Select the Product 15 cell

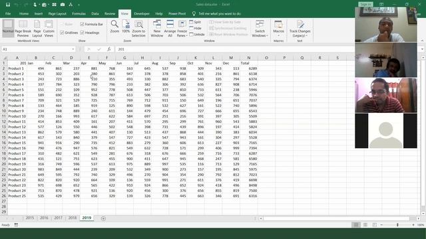click(17, 143)
